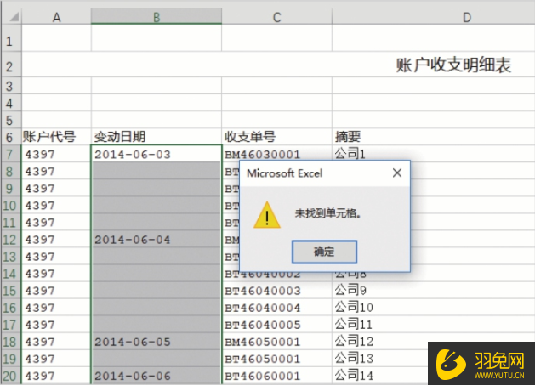Select column A header
Viewport: 535px width, 385px height.
pyautogui.click(x=57, y=17)
